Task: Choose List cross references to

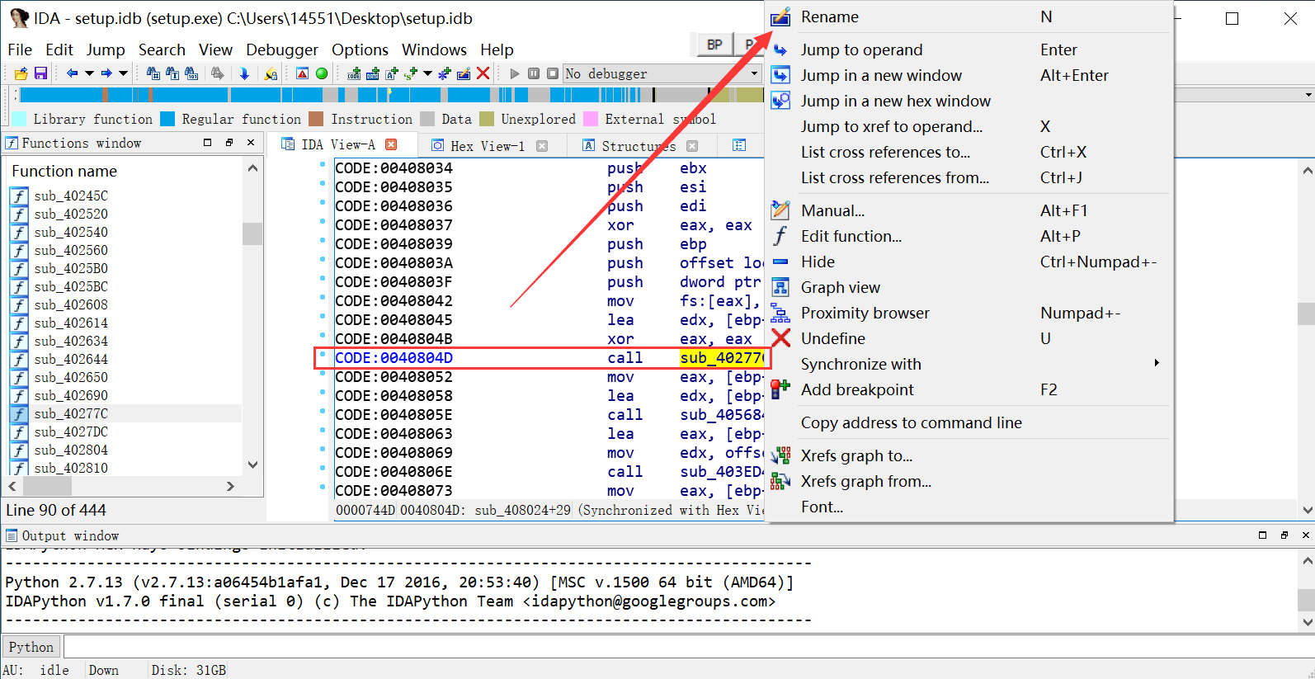Action: pos(969,152)
